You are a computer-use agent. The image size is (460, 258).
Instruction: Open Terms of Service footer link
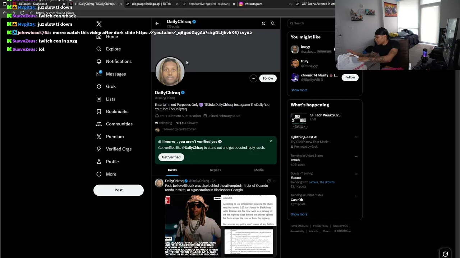coord(299,226)
